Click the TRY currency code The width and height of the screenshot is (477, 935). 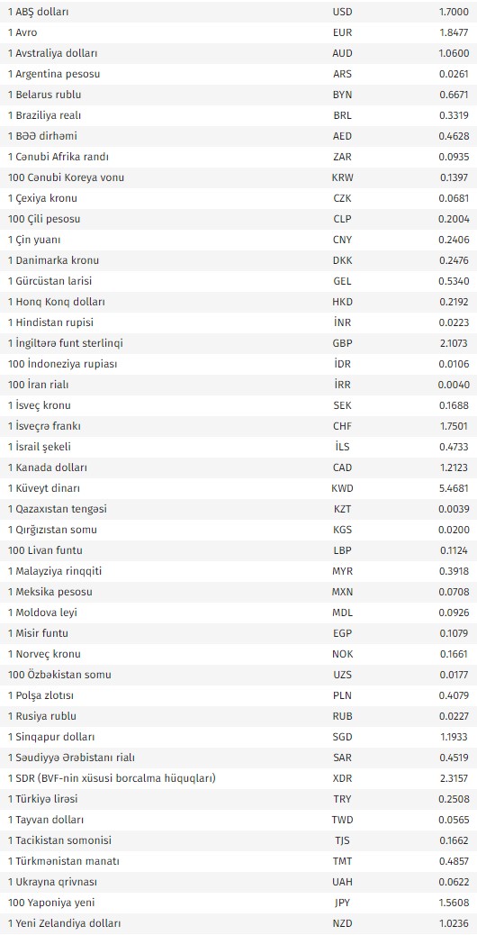point(342,799)
